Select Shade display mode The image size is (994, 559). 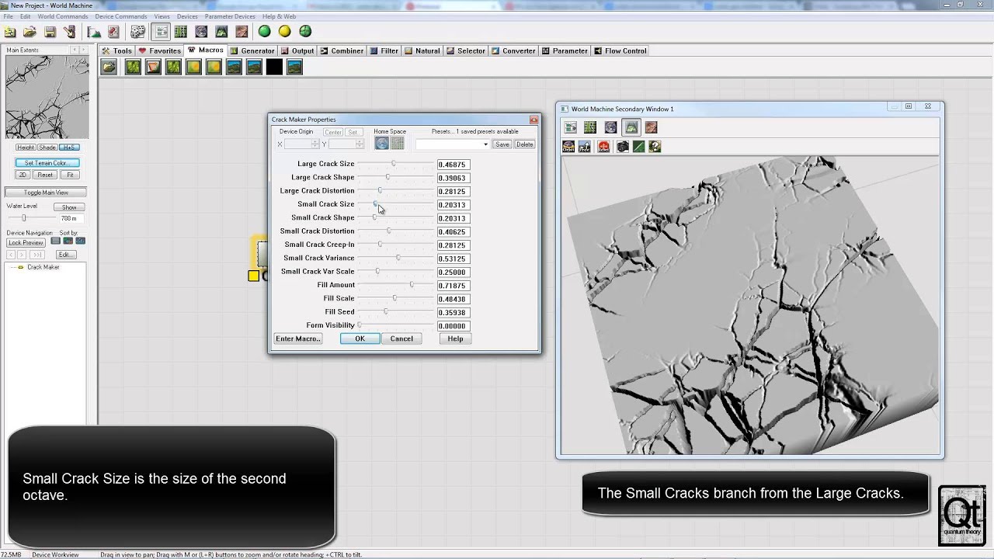(47, 148)
